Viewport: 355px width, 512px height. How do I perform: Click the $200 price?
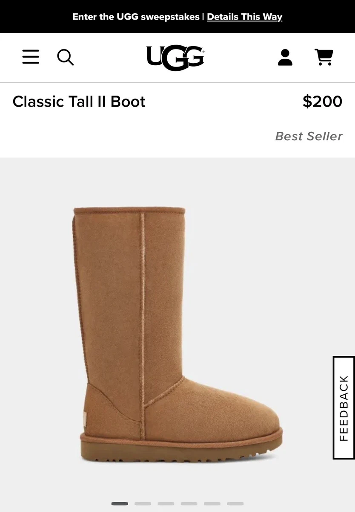pos(322,102)
